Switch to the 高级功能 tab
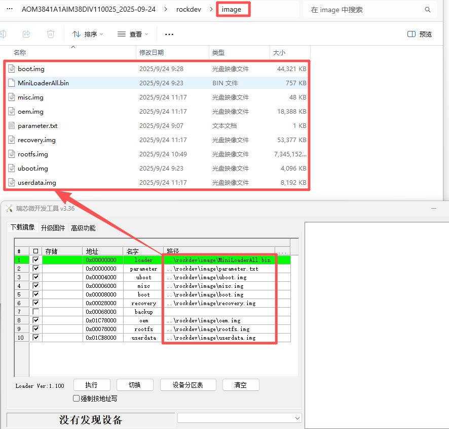 (x=83, y=228)
